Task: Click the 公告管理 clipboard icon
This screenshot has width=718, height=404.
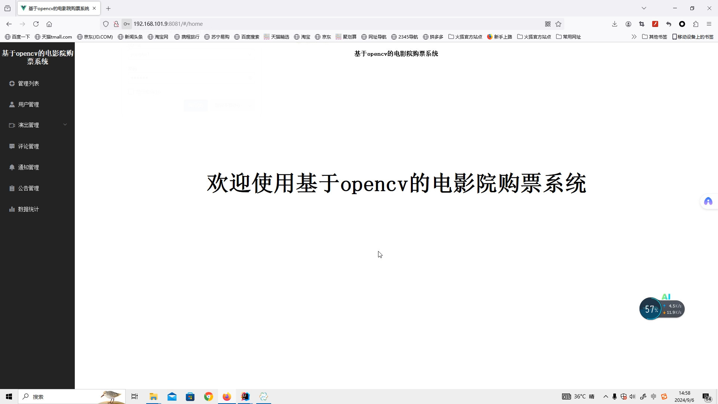Action: pyautogui.click(x=12, y=188)
